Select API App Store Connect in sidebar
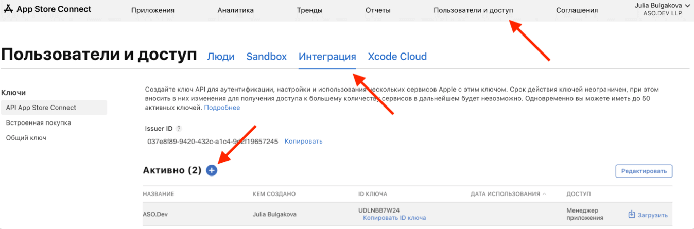Viewport: 694px width, 229px height. [x=54, y=108]
